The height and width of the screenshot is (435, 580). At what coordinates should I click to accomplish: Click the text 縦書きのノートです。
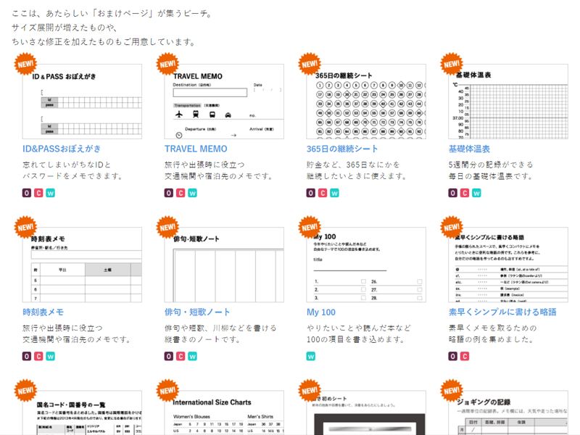click(x=203, y=339)
